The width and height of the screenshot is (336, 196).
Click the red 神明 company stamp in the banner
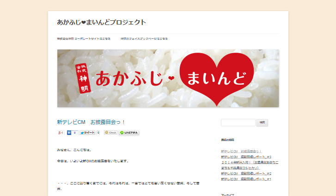[83, 78]
